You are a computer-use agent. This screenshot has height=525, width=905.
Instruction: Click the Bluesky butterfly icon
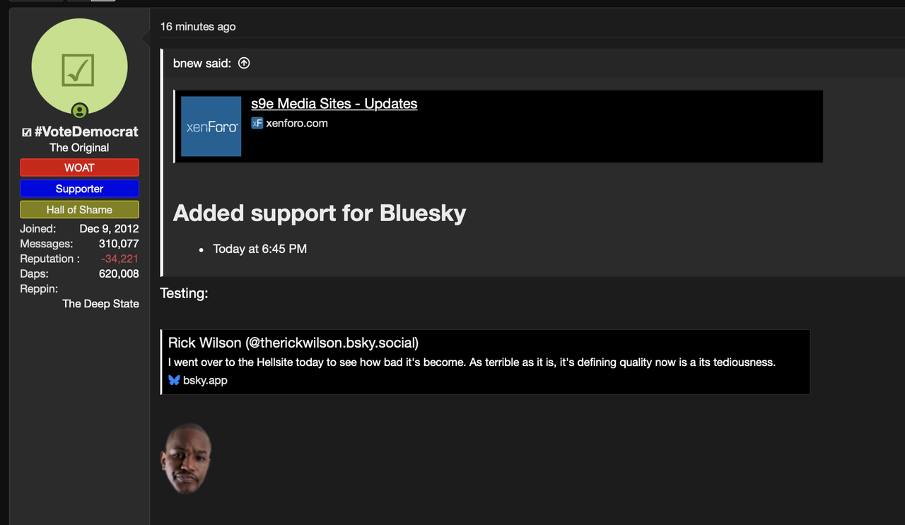pos(174,380)
